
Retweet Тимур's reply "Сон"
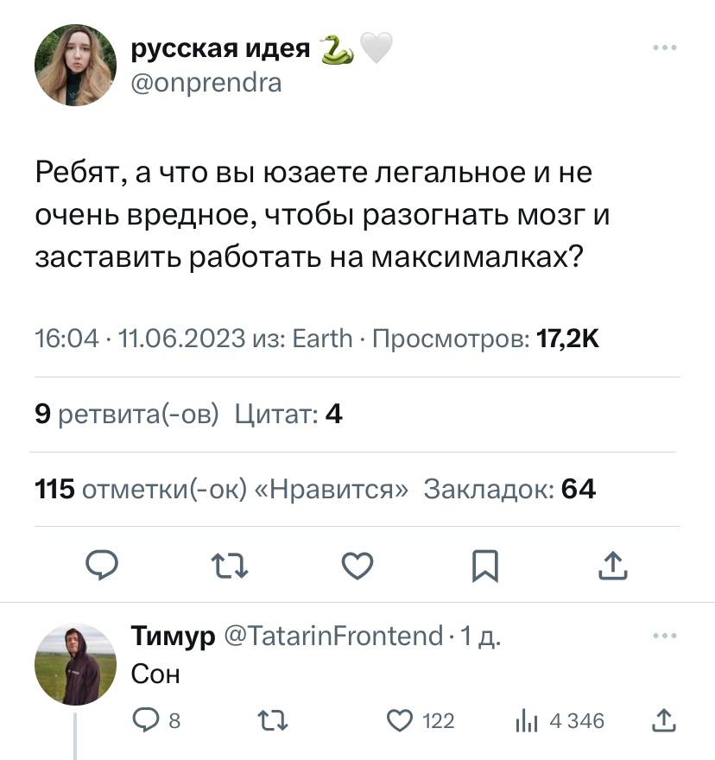[x=273, y=721]
